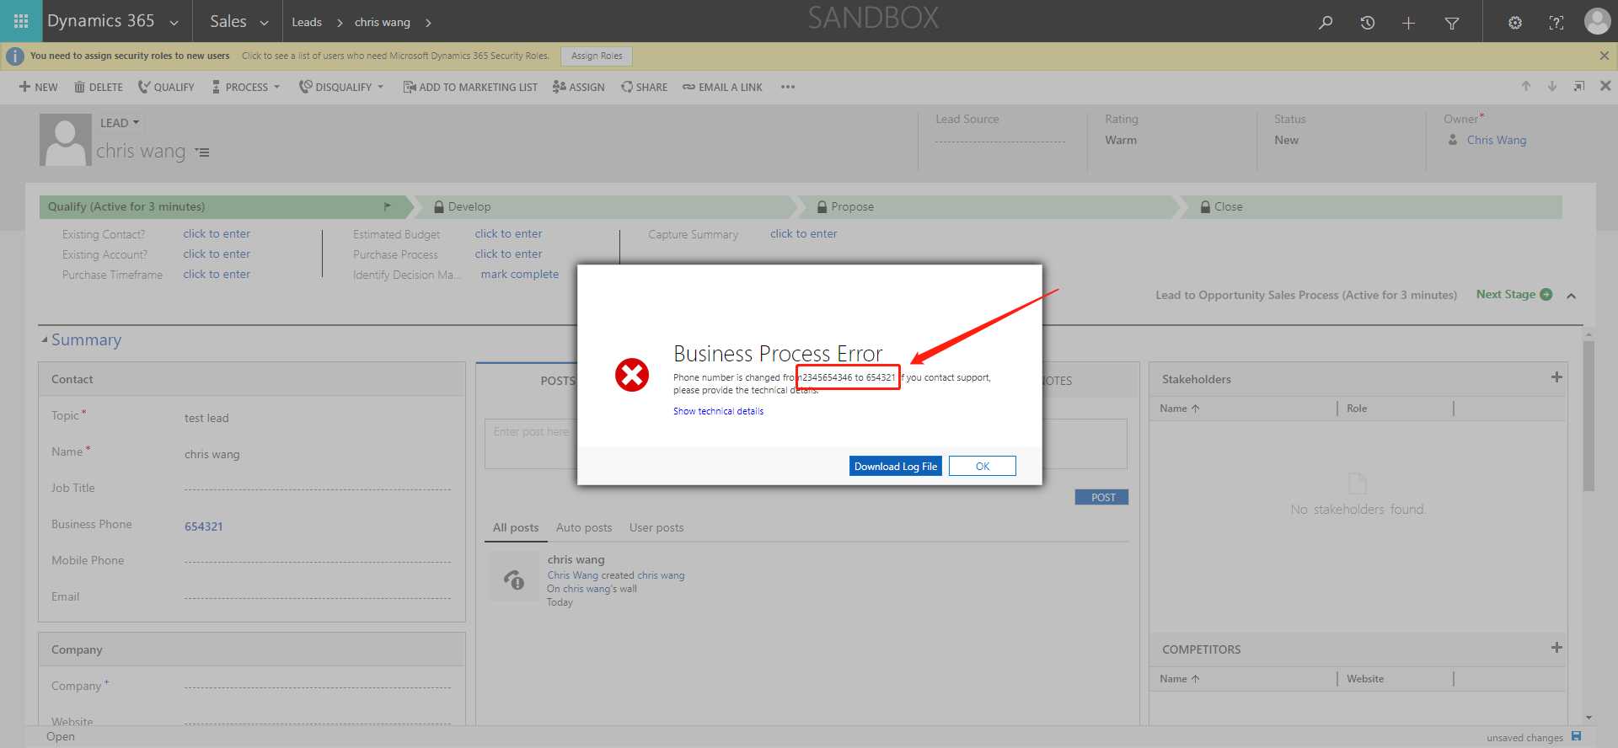Open the settings gear icon
Image resolution: width=1618 pixels, height=748 pixels.
coord(1514,23)
